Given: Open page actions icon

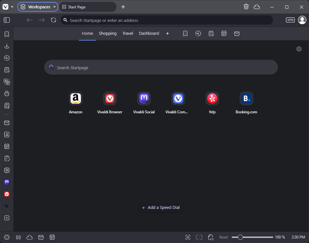Looking at the screenshot, I should pyautogui.click(x=211, y=237).
